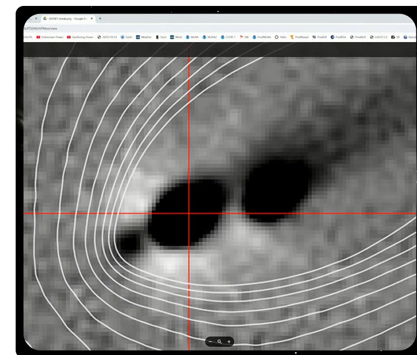The width and height of the screenshot is (417, 355).
Task: Open the LASCO C2 bookmark
Action: point(379,37)
